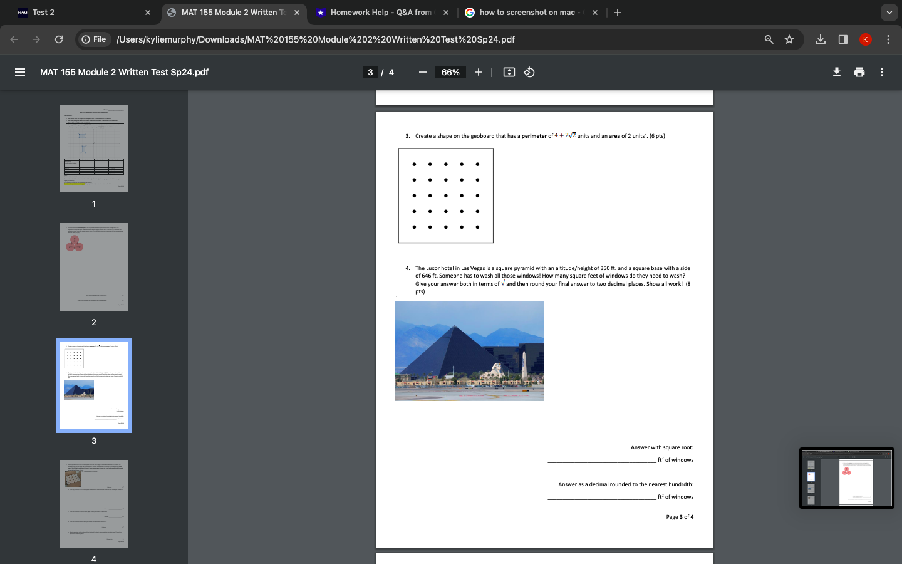
Task: Zoom out of the PDF document
Action: tap(423, 72)
